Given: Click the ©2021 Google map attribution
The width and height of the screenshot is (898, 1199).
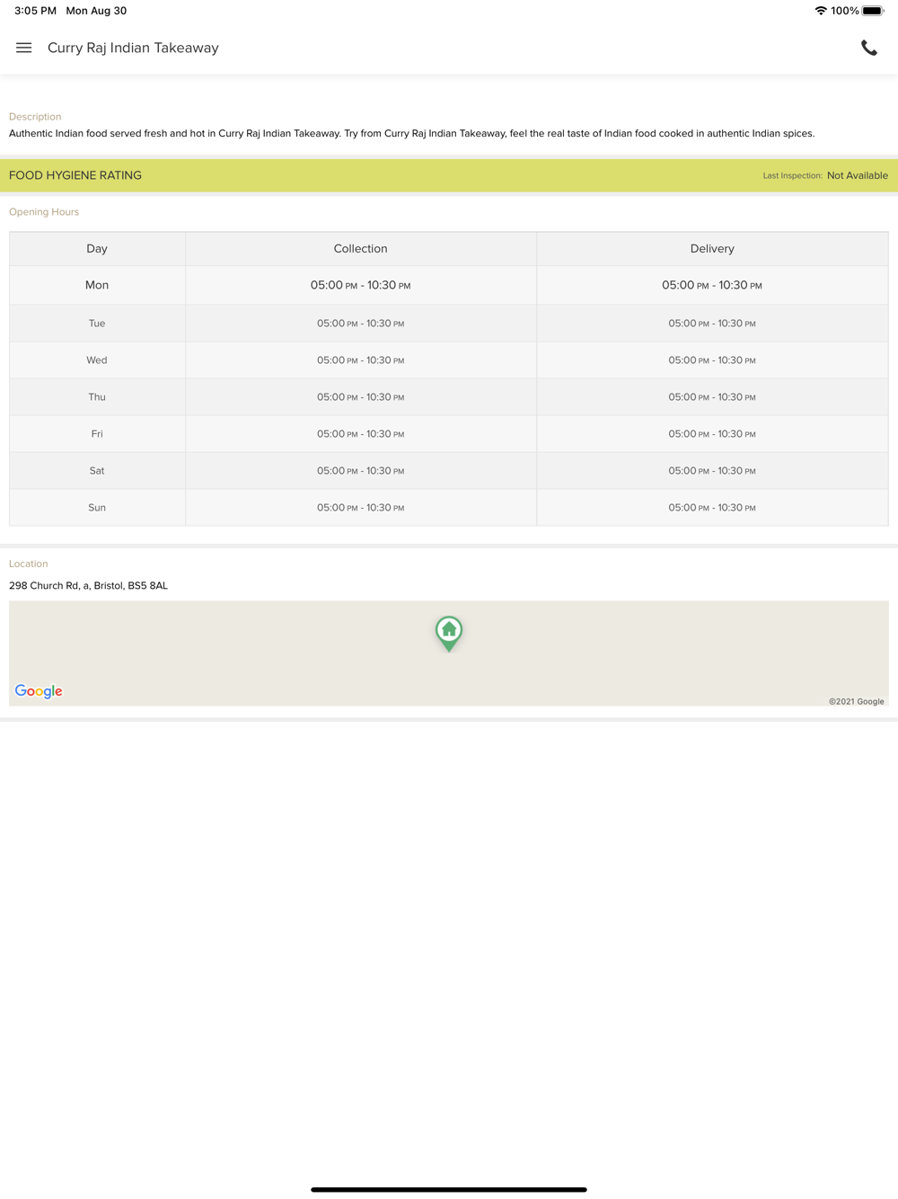Looking at the screenshot, I should click(x=857, y=701).
